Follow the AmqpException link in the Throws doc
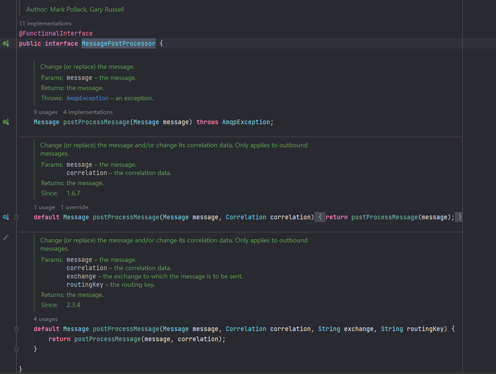Screen dimensions: 496x374 [x=87, y=98]
